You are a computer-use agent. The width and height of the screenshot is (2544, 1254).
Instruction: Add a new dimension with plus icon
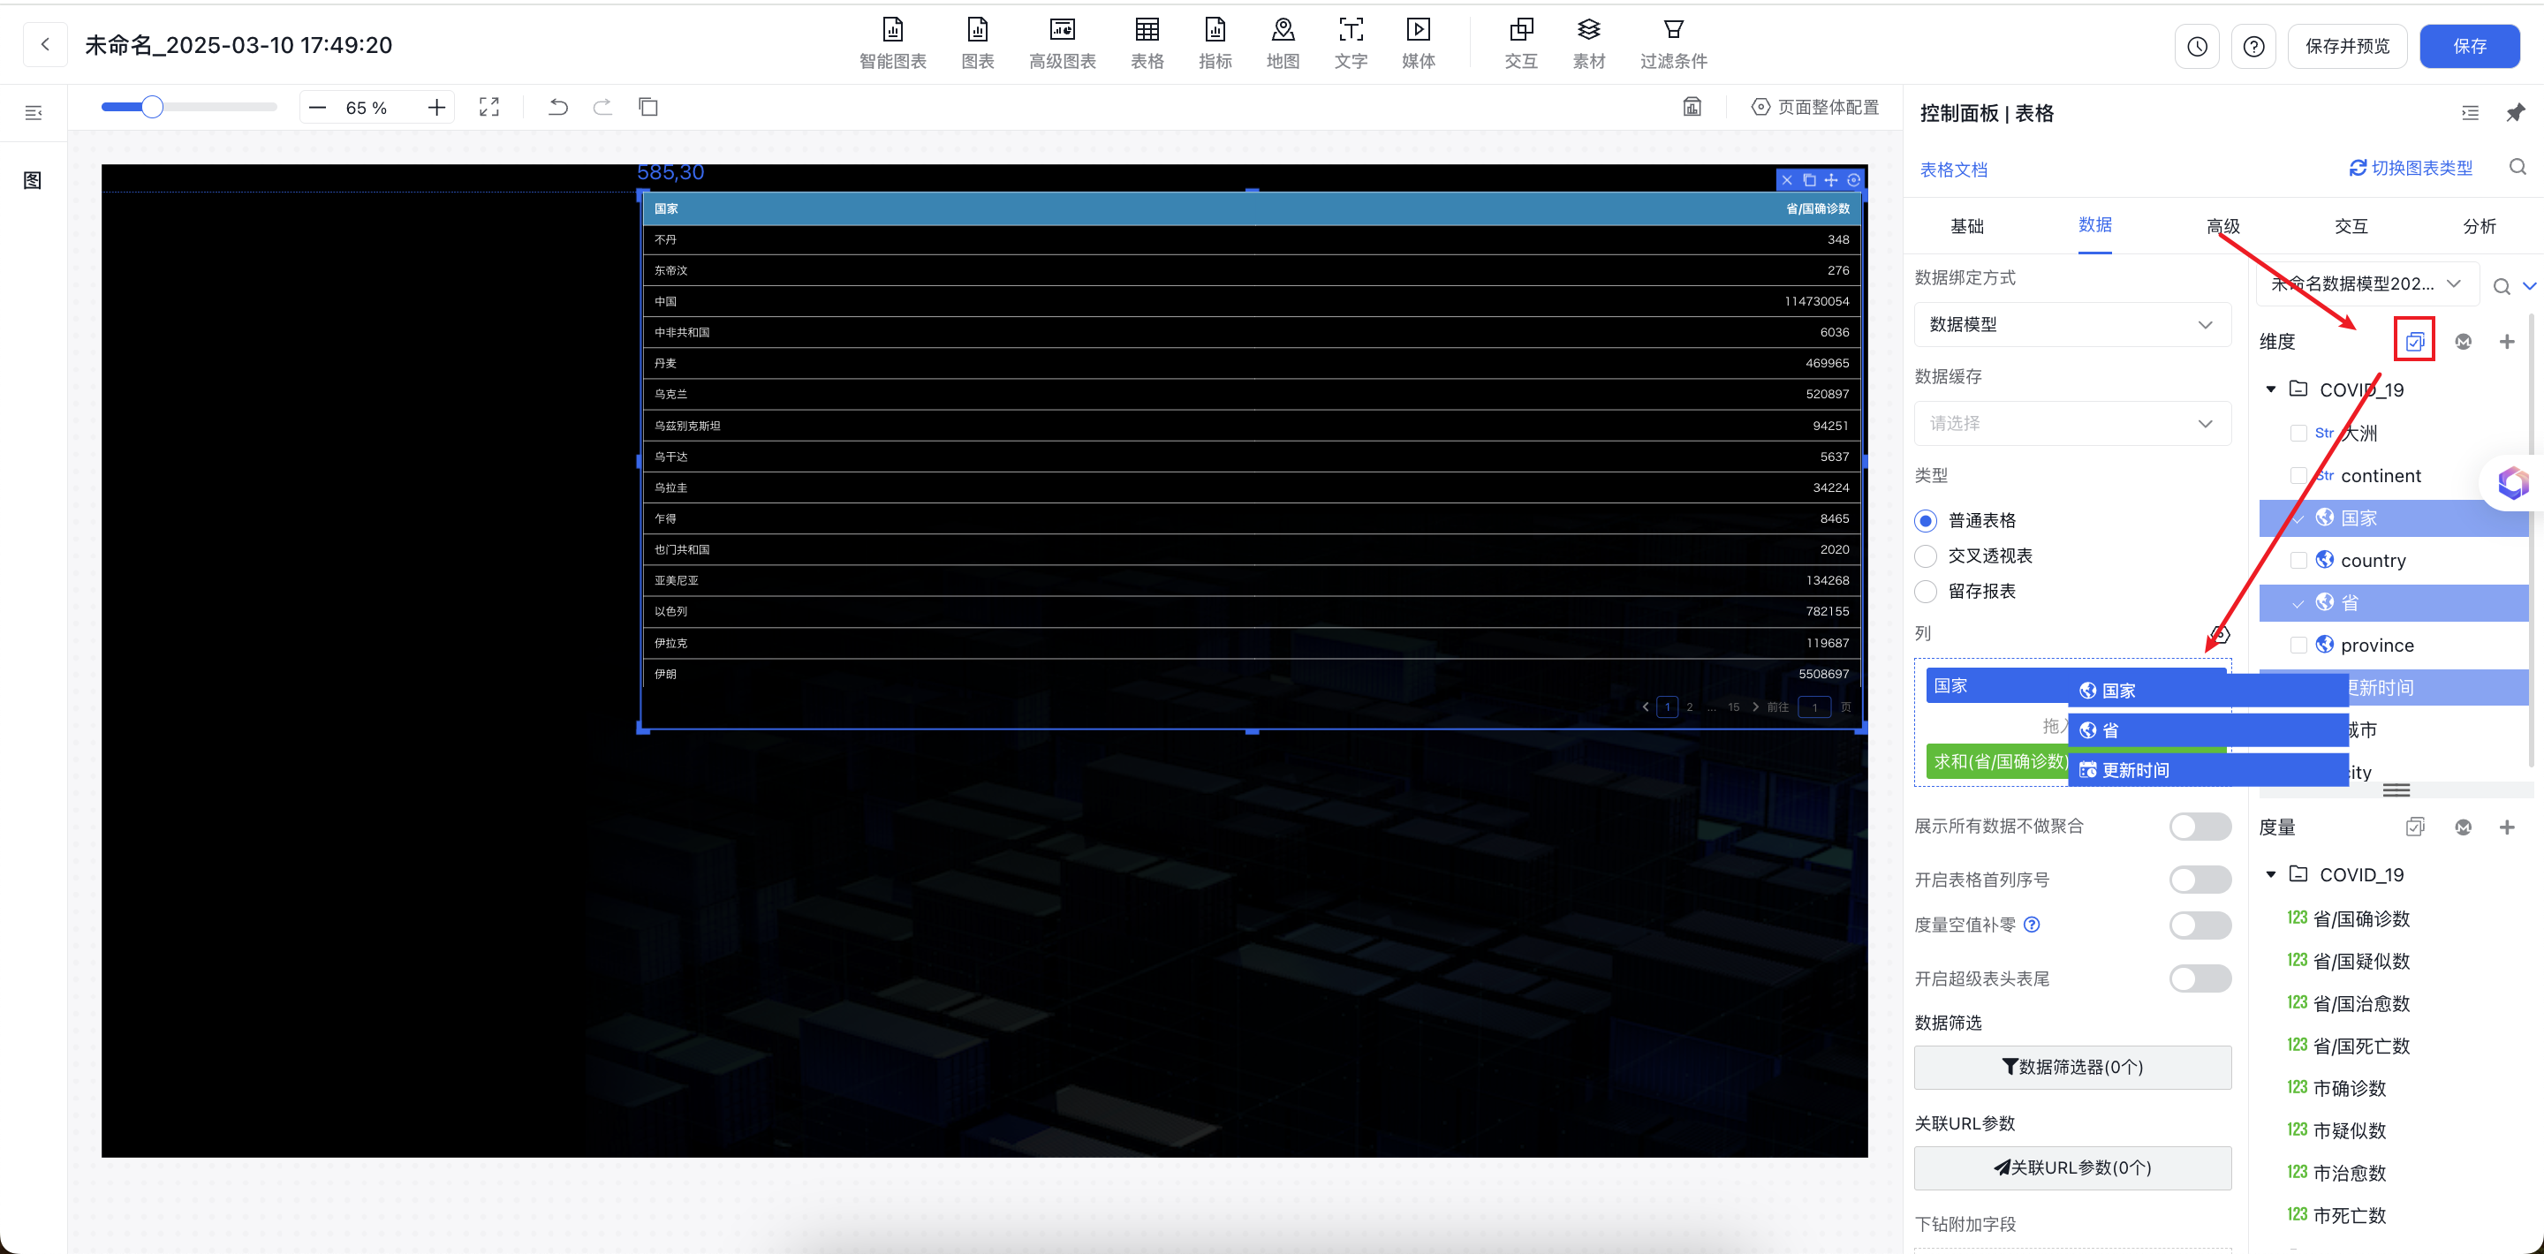tap(2507, 342)
